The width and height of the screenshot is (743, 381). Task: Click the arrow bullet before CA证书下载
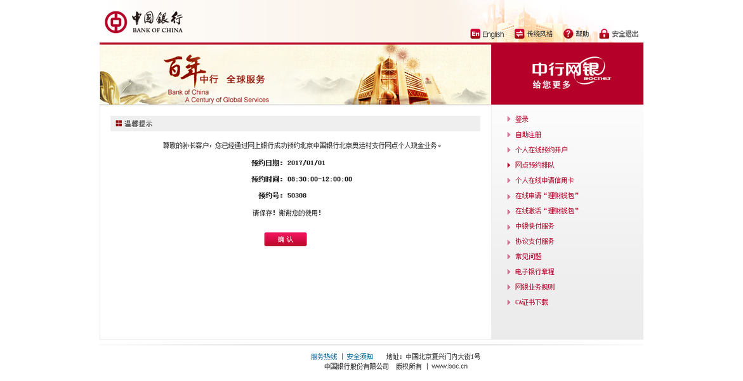pos(508,302)
